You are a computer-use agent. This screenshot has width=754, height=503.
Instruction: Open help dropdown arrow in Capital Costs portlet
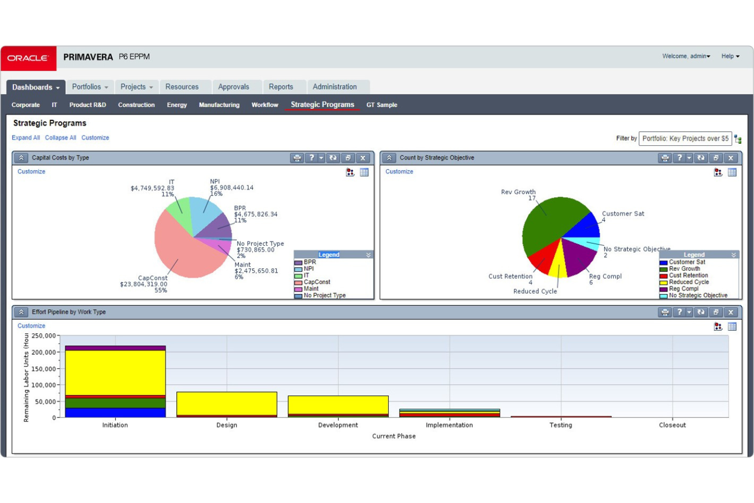point(321,158)
